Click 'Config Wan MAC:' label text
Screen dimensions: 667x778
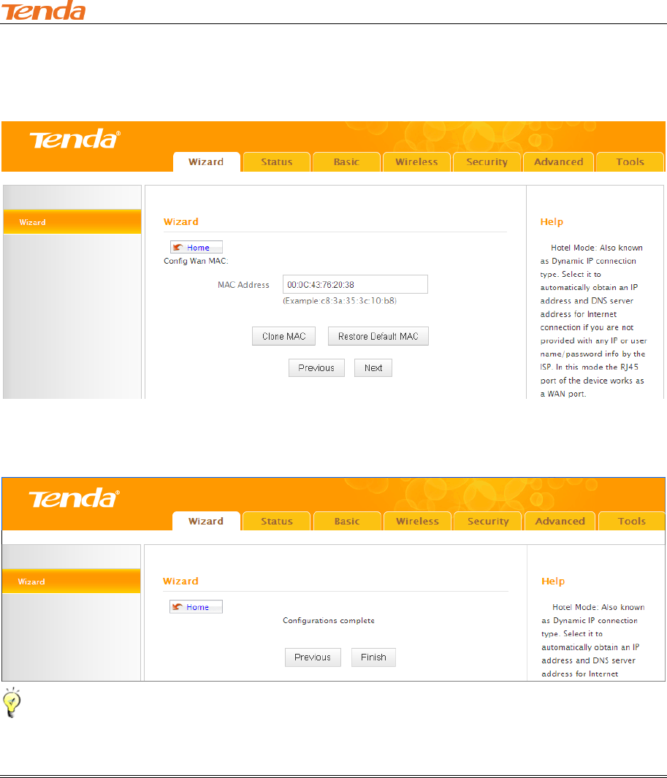196,261
